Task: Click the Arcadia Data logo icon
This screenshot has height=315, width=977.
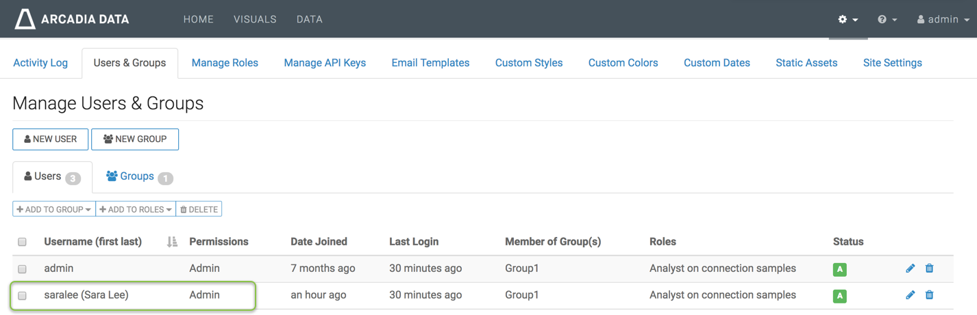Action: (x=25, y=19)
